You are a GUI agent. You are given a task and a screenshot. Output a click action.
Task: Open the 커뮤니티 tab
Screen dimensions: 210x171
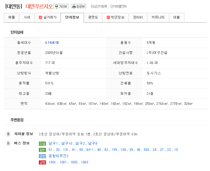(x=158, y=17)
